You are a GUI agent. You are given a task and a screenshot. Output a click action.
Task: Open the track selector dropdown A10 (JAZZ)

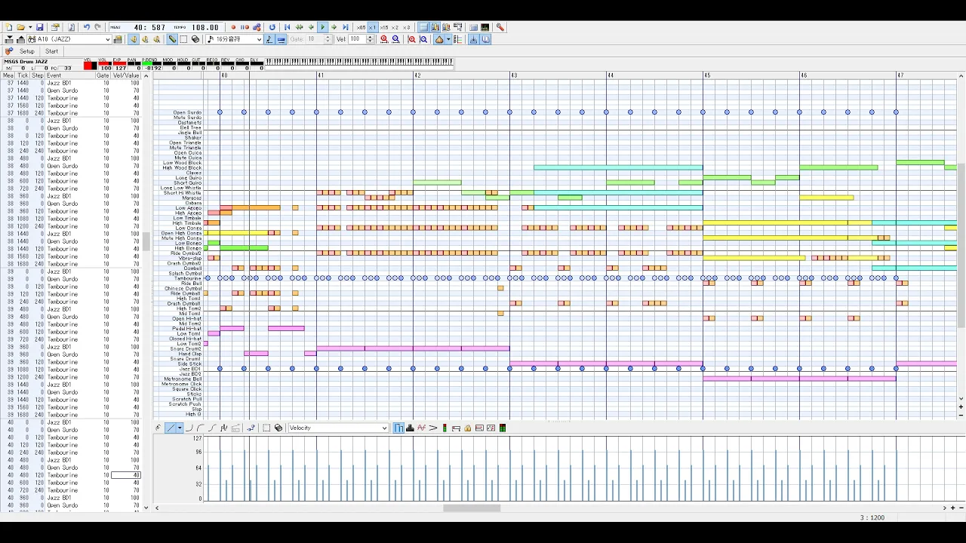tap(69, 39)
